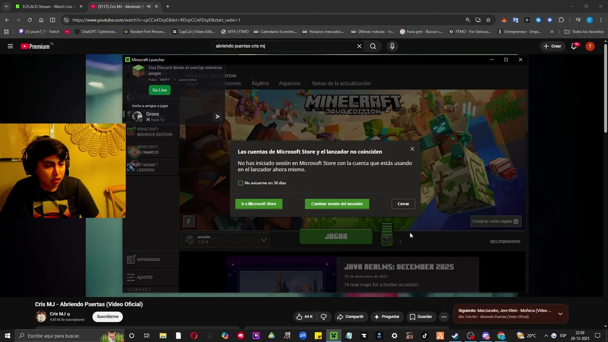The image size is (608, 342).
Task: Open Steam from the taskbar
Action: (x=455, y=336)
